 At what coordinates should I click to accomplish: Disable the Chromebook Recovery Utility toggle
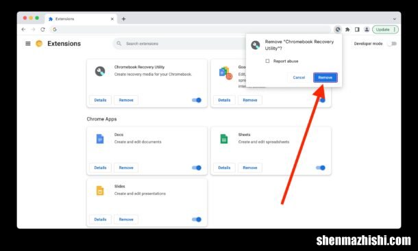[x=197, y=100]
